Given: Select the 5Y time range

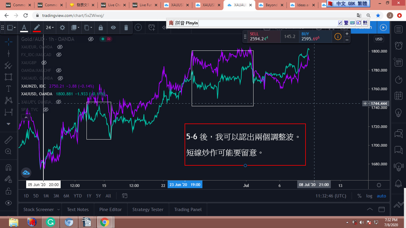Looking at the screenshot, I should click(98, 196).
